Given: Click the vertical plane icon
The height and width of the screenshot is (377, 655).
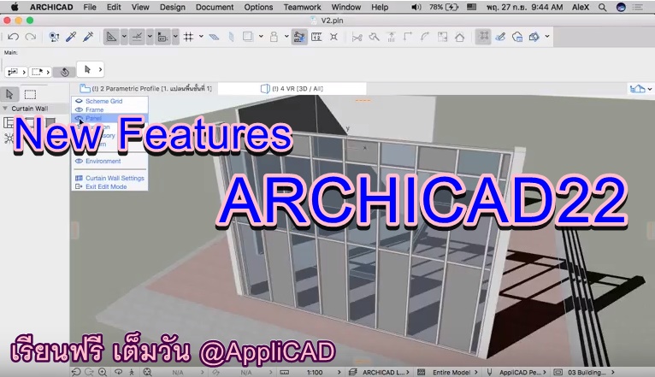Looking at the screenshot, I should [231, 37].
